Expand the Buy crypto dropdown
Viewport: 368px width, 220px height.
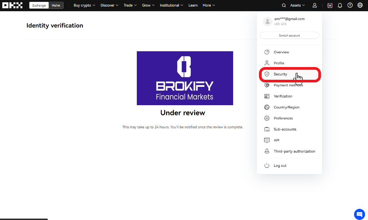pyautogui.click(x=84, y=5)
